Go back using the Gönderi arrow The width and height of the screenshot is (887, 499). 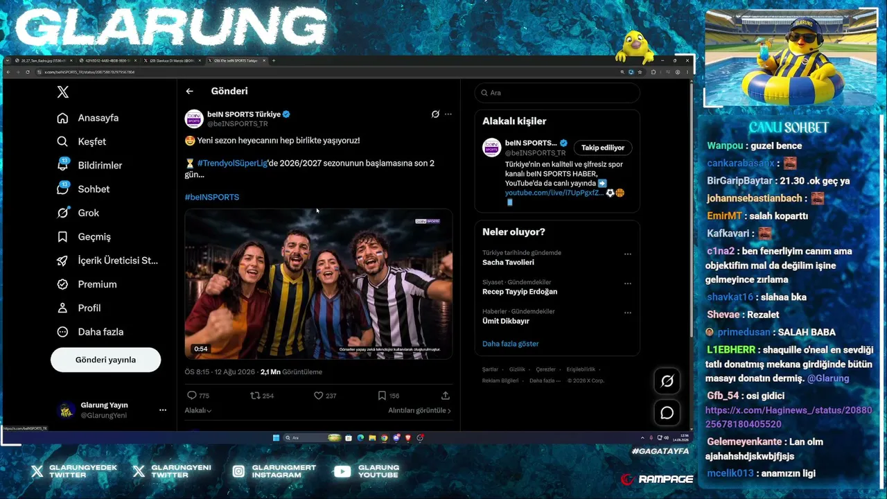pos(189,91)
